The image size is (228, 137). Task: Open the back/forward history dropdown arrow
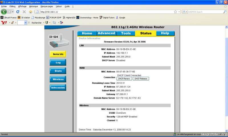[12, 12]
